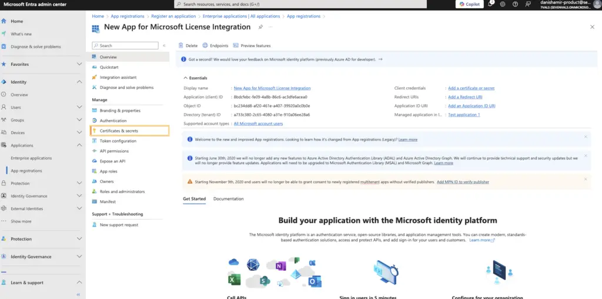The height and width of the screenshot is (299, 602).
Task: Click Add a certificate or secret link
Action: click(x=471, y=88)
